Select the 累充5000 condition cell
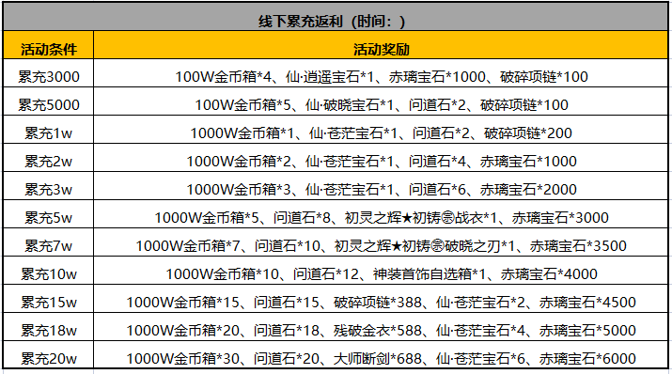This screenshot has width=672, height=374. pos(49,102)
